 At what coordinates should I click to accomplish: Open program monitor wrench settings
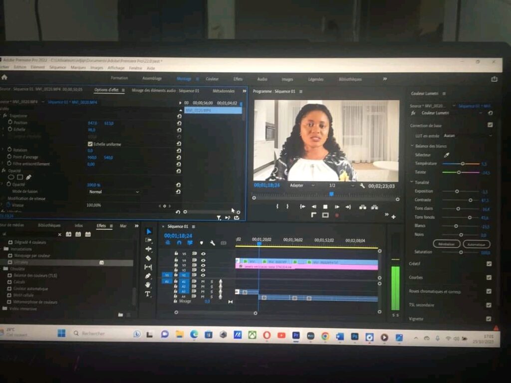tap(362, 186)
